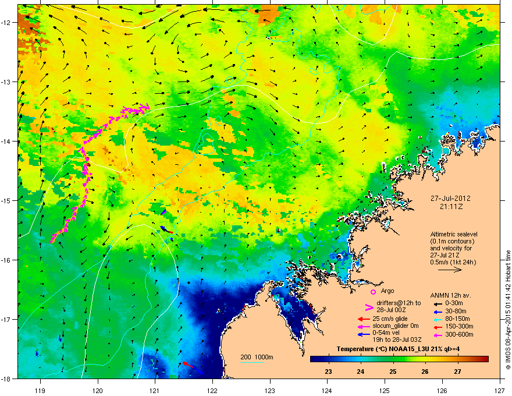Click the colorbar tick label "26"
This screenshot has height=396, width=512.
[x=425, y=372]
